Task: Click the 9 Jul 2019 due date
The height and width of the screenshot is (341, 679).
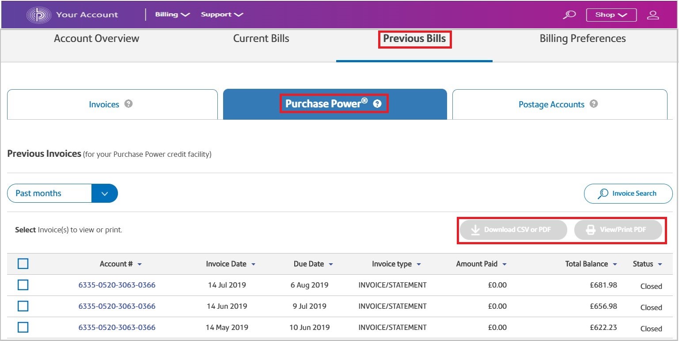Action: click(x=309, y=306)
